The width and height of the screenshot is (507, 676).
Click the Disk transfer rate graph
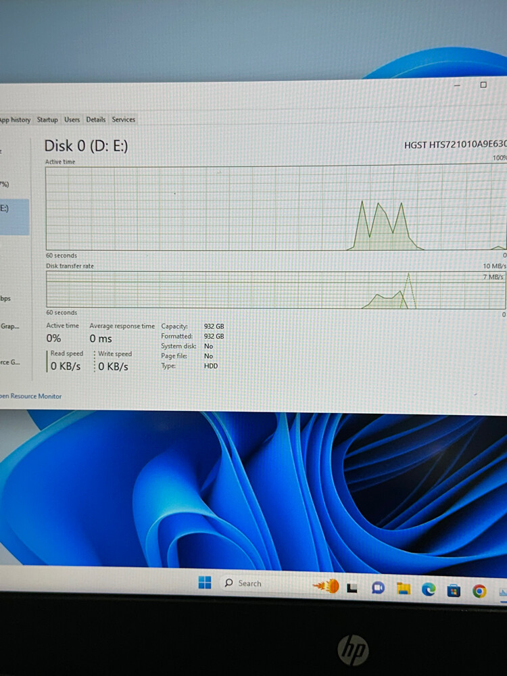276,290
